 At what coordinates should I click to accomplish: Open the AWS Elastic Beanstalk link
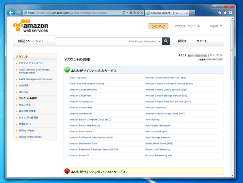[158, 125]
